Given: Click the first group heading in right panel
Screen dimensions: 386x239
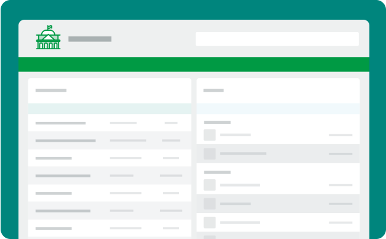Looking at the screenshot, I should (217, 122).
